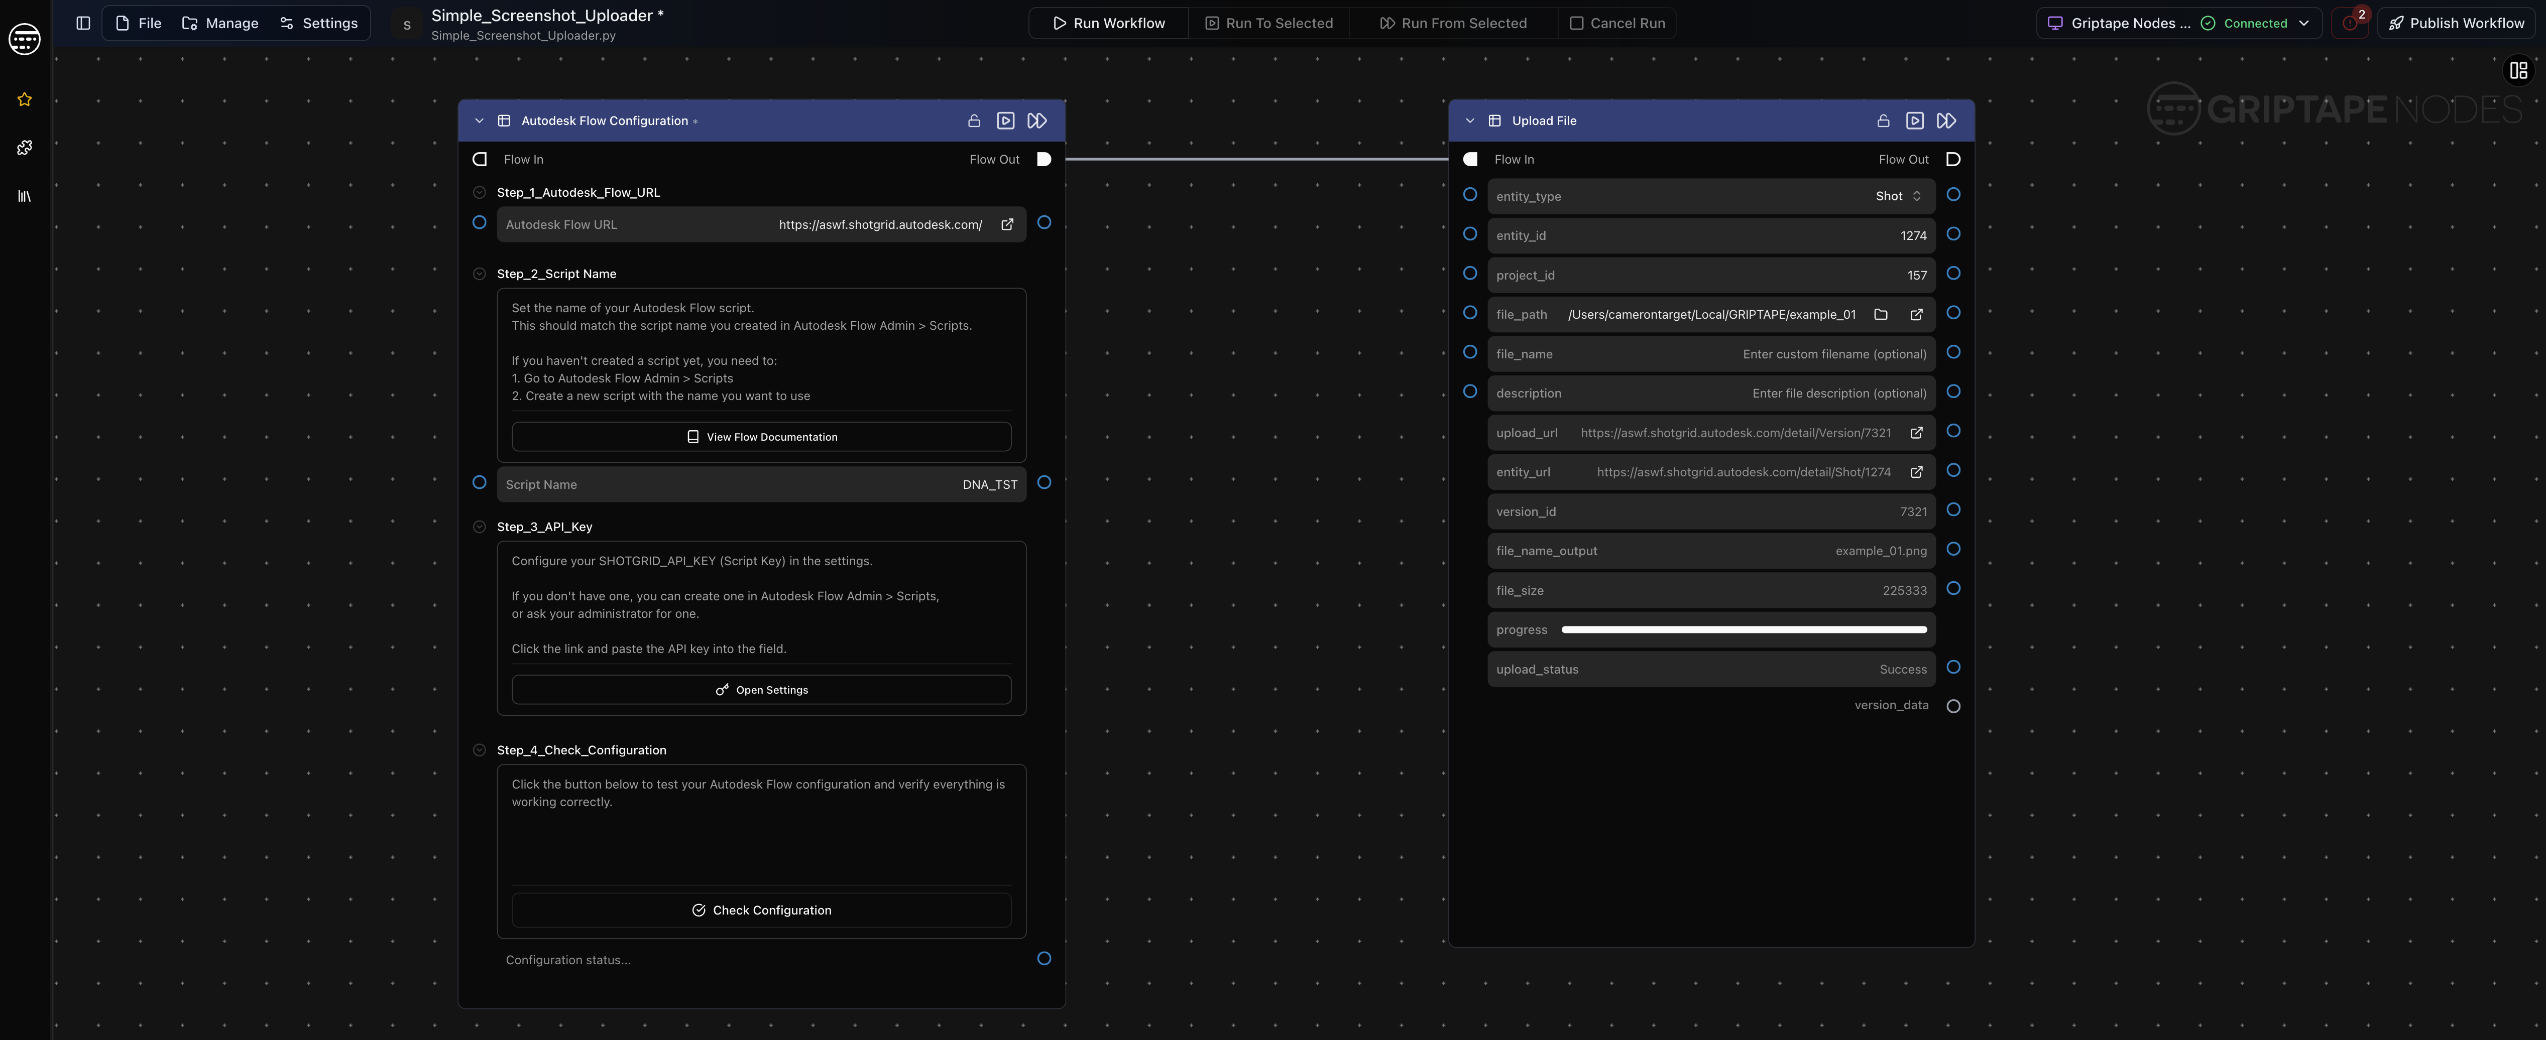This screenshot has width=2546, height=1040.
Task: Run from the Upload File node onward
Action: pos(1946,120)
